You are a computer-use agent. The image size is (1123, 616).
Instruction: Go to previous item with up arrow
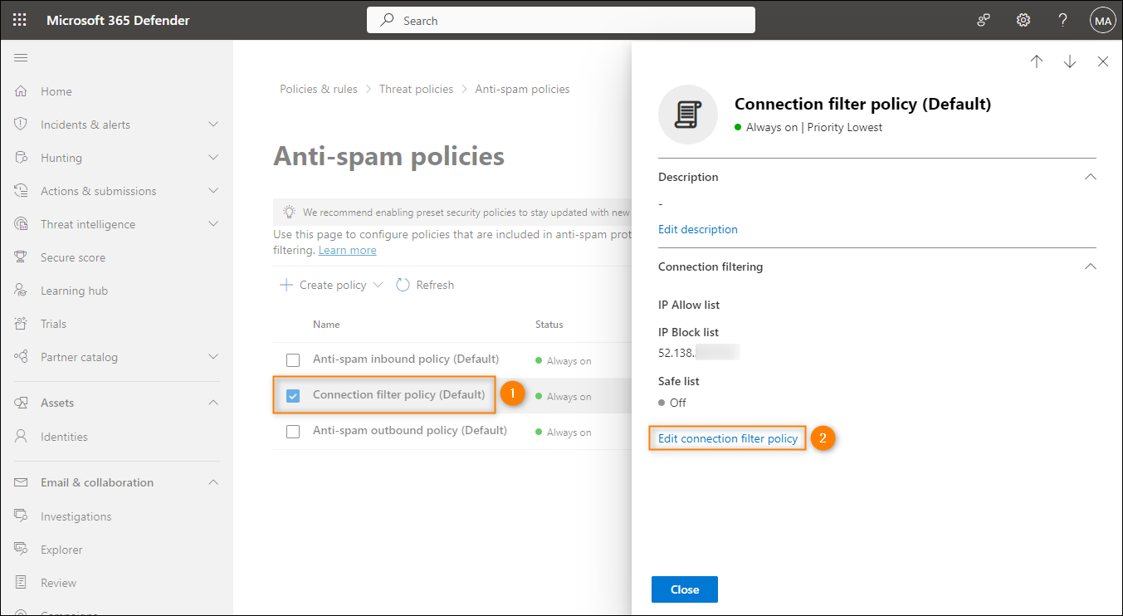[1036, 61]
